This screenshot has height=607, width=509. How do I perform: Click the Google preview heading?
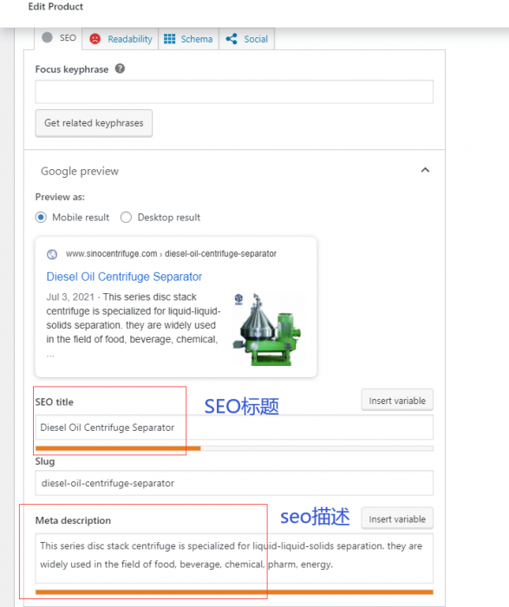(x=80, y=171)
